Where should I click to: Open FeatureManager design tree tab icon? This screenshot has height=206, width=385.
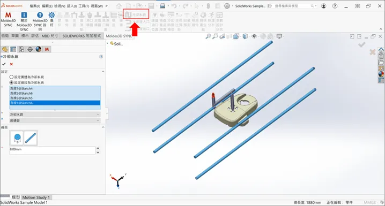5,49
